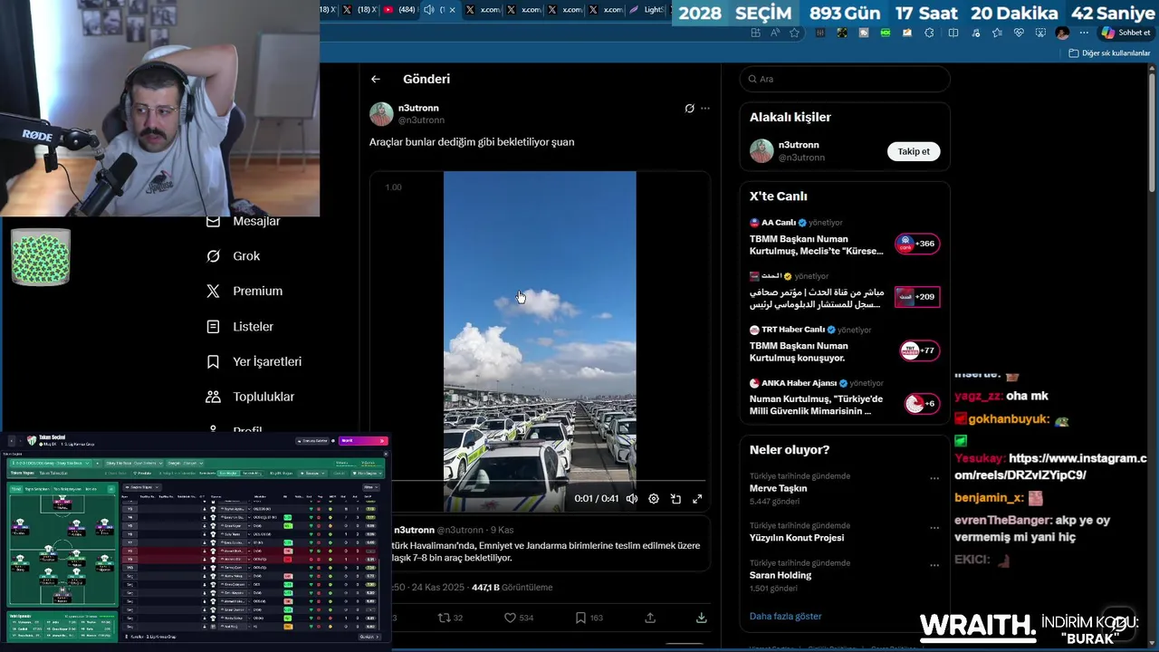Expand the video to fullscreen
This screenshot has width=1159, height=652.
pos(697,499)
